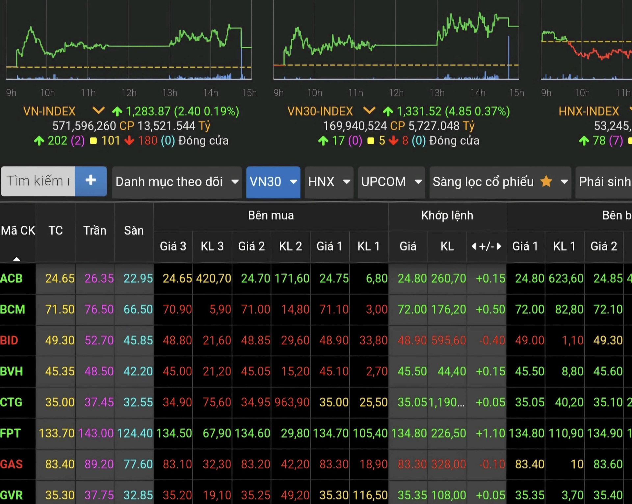The width and height of the screenshot is (632, 504).
Task: Click the VN30-INDEX title label
Action: point(320,111)
